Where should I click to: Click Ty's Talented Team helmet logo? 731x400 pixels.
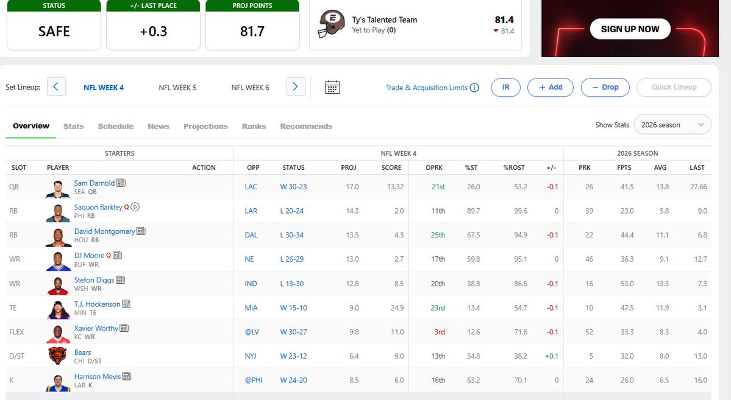pyautogui.click(x=331, y=24)
